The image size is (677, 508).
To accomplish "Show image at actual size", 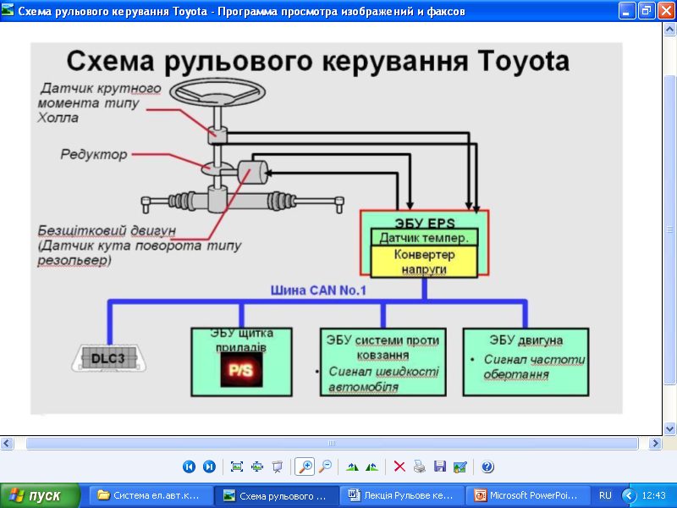I will [x=257, y=467].
